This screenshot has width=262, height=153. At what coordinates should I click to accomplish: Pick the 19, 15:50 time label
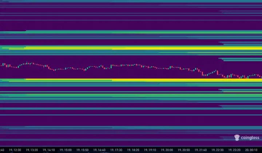pos(83,150)
